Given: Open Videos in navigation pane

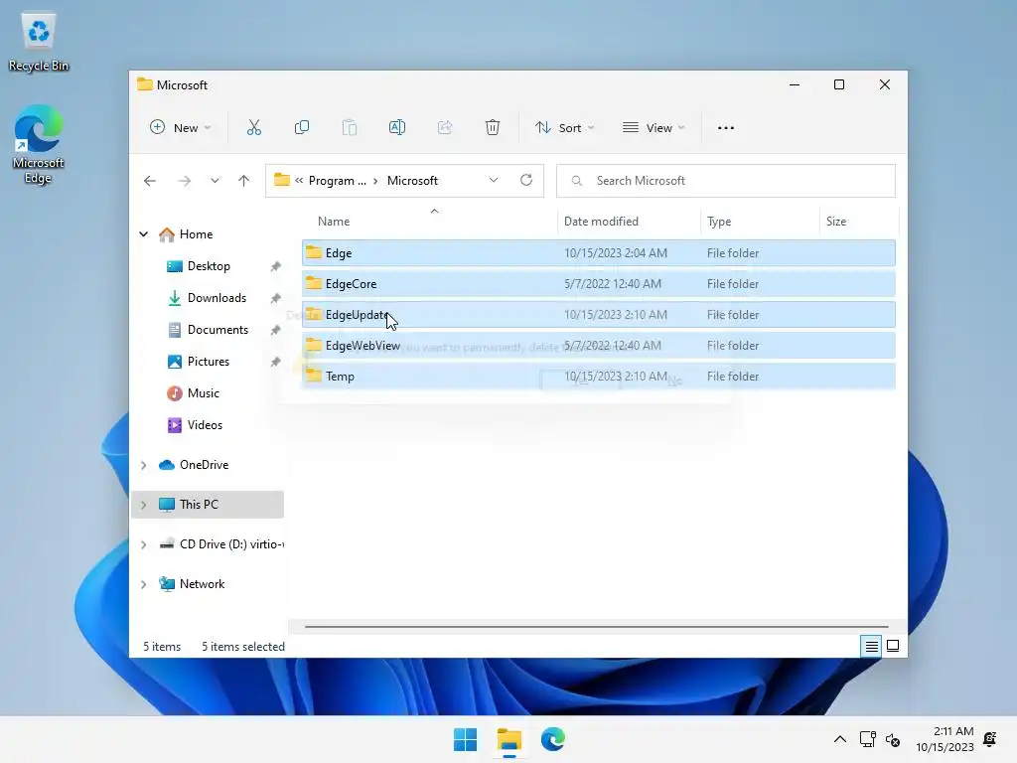Looking at the screenshot, I should pyautogui.click(x=195, y=425).
